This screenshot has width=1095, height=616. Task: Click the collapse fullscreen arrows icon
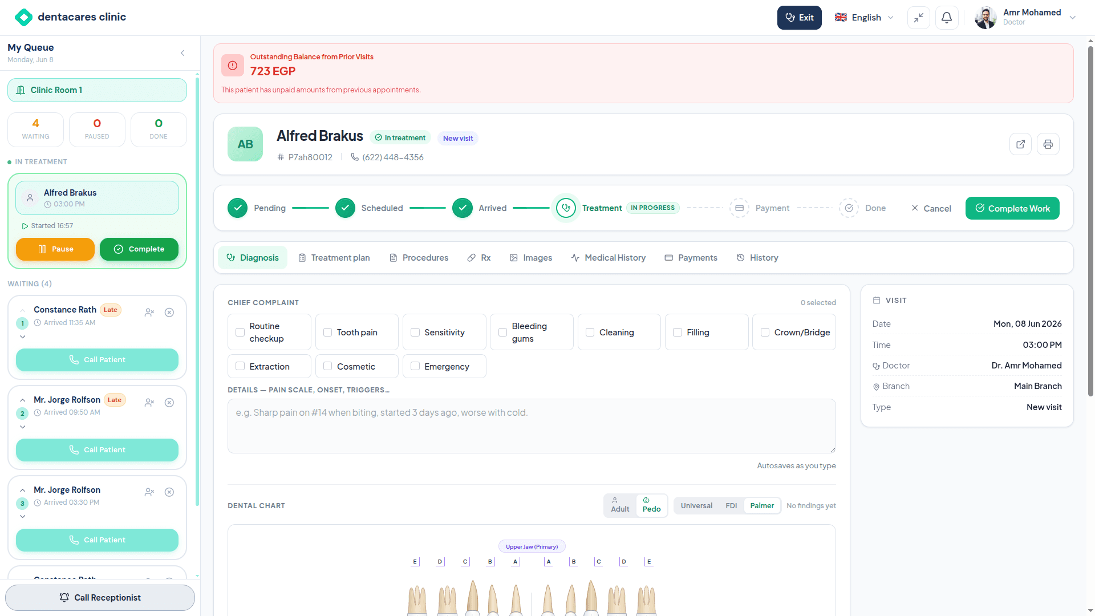pos(919,18)
